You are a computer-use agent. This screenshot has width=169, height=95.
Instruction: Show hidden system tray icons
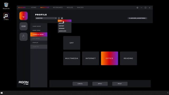pos(168,93)
